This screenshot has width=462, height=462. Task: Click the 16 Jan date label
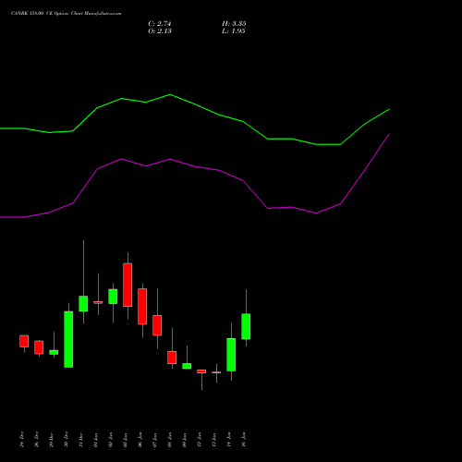click(x=243, y=439)
